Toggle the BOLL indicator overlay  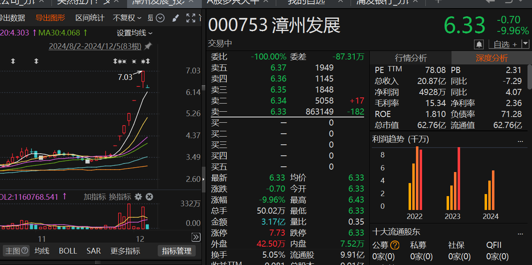coord(68,251)
